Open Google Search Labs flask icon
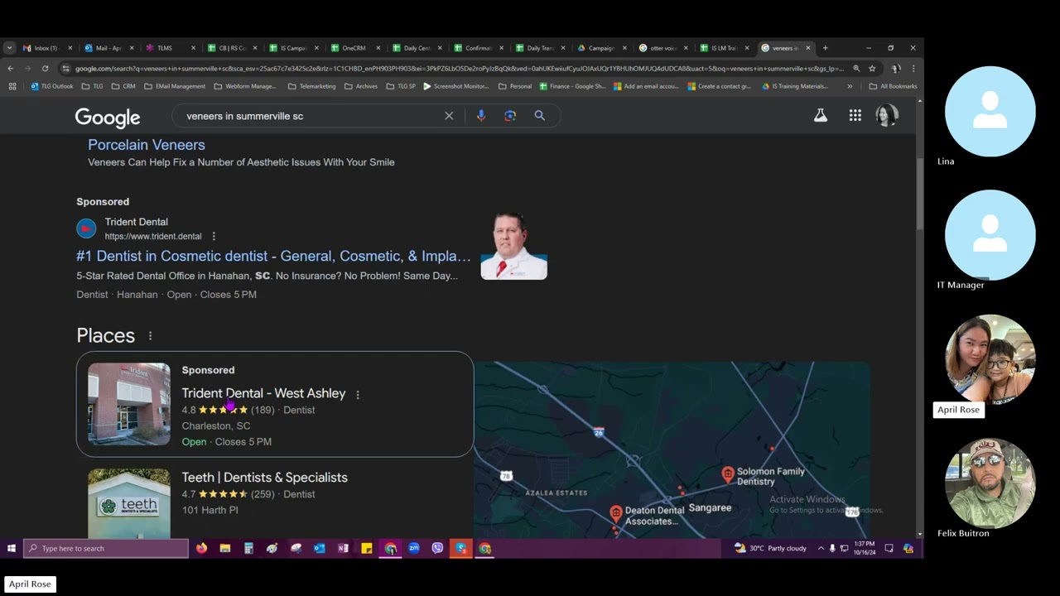 coord(821,116)
